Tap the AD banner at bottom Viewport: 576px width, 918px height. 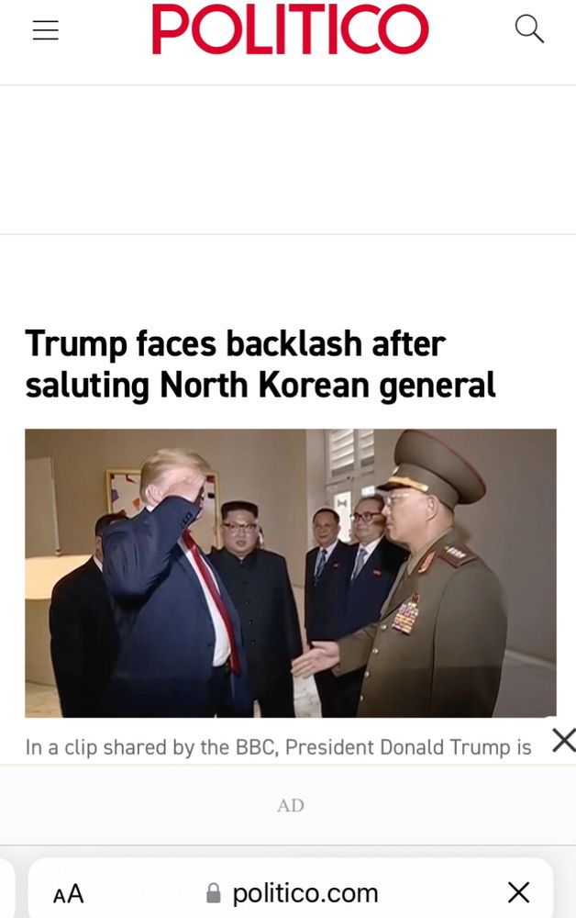click(291, 806)
